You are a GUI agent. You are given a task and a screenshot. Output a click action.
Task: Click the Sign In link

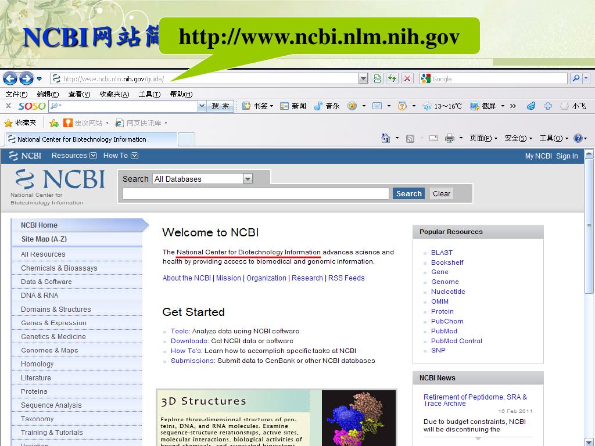(x=567, y=156)
